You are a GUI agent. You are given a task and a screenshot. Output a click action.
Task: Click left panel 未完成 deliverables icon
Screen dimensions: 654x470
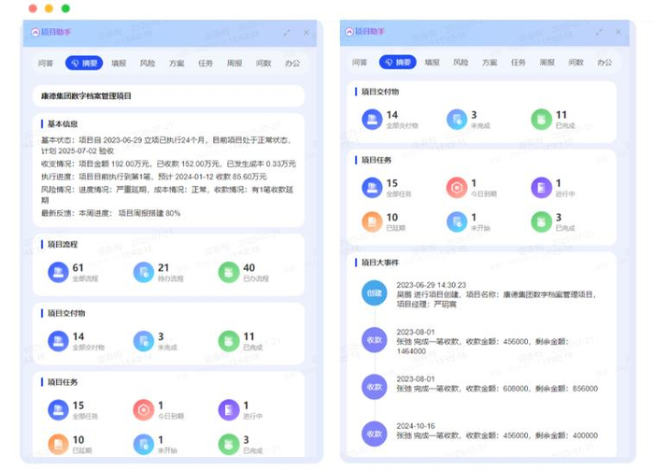(144, 341)
